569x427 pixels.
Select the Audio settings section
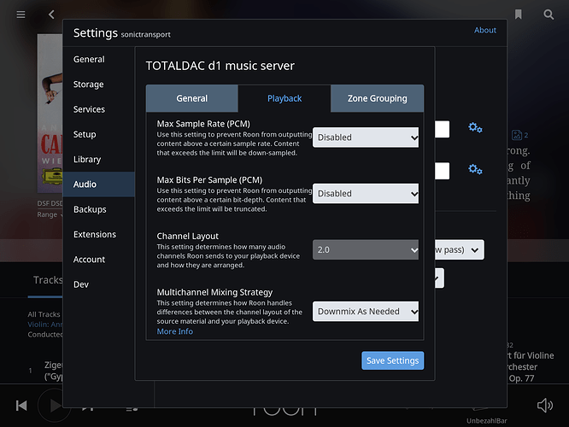pos(99,184)
